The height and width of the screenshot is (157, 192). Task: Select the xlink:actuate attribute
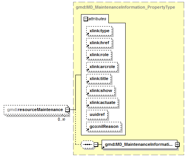tap(102, 102)
